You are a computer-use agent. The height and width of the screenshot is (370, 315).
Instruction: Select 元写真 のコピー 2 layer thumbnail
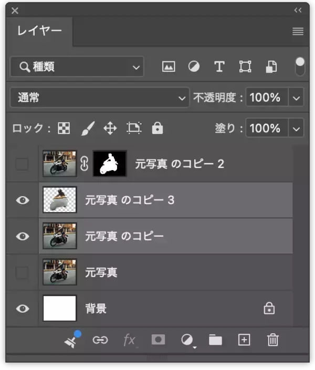(60, 164)
